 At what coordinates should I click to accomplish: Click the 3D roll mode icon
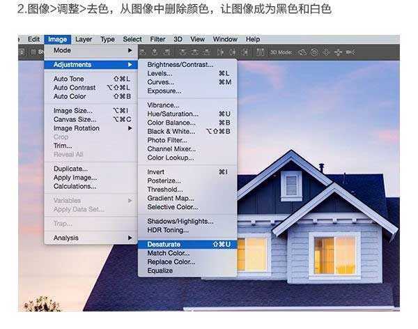pyautogui.click(x=315, y=52)
